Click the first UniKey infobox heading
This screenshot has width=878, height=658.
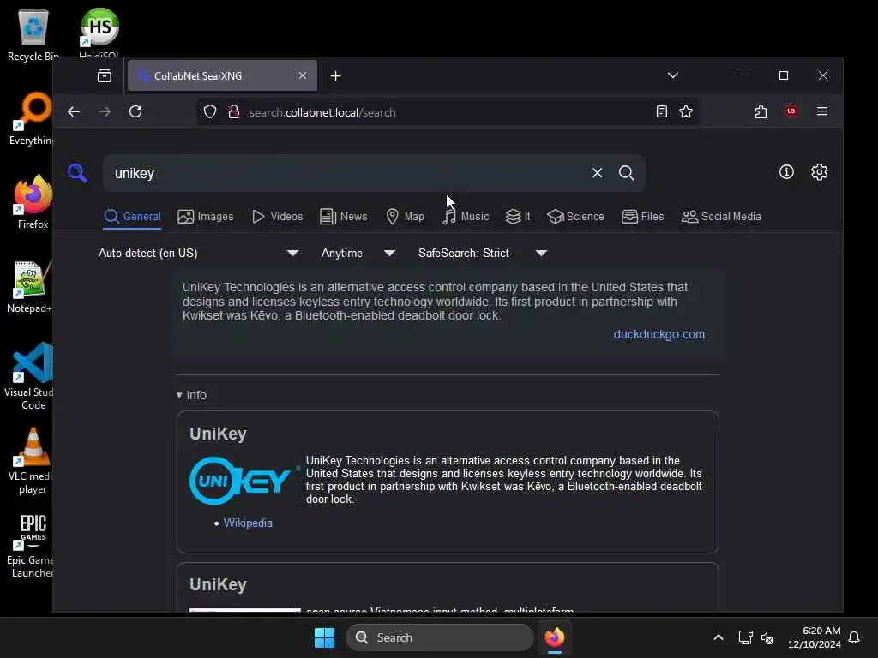click(218, 434)
